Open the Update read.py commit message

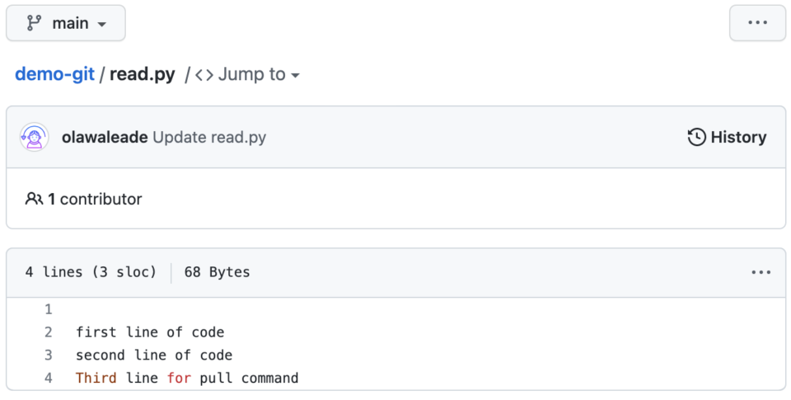coord(209,137)
